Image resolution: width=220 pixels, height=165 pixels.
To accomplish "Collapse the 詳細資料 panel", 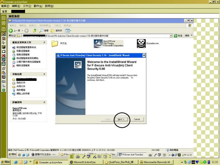I will pyautogui.click(x=44, y=102).
